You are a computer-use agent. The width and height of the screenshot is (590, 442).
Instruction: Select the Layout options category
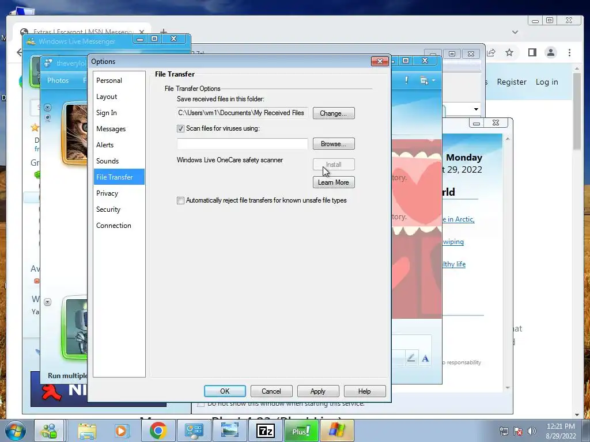pos(119,97)
